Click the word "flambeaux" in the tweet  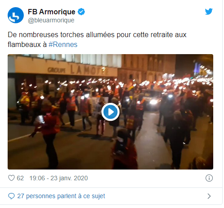point(24,45)
